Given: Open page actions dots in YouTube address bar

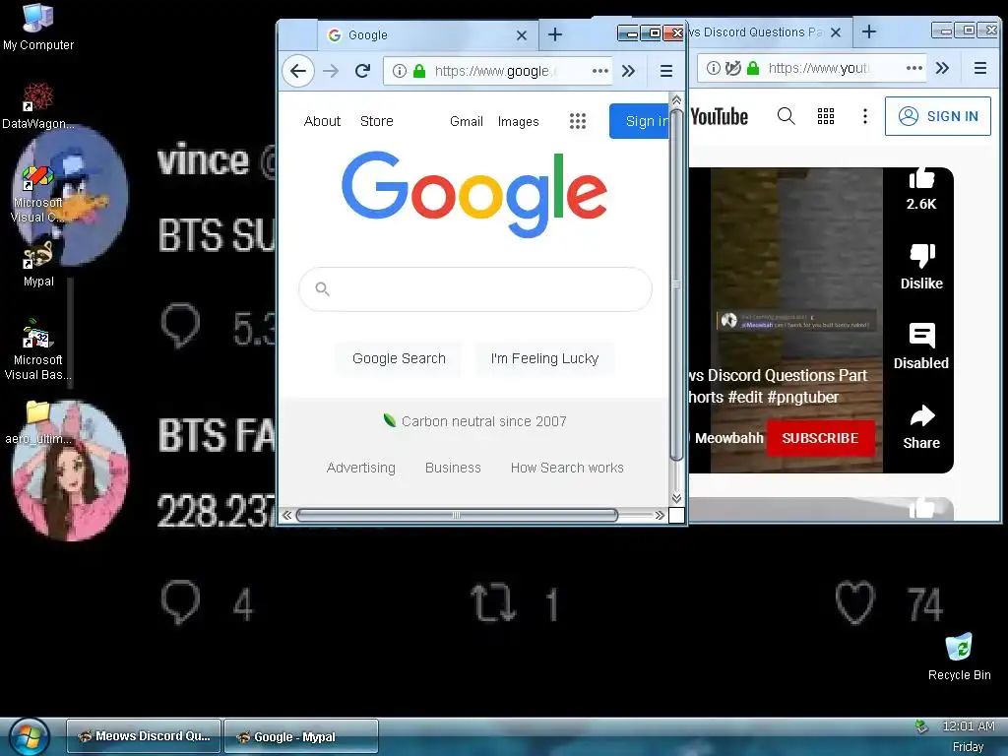Looking at the screenshot, I should point(914,68).
